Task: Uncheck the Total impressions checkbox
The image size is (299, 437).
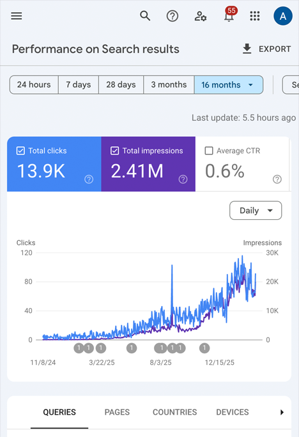Action: 115,151
